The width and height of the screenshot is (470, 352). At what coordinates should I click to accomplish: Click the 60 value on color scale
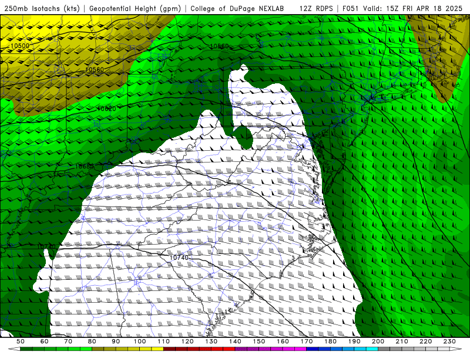(45, 341)
